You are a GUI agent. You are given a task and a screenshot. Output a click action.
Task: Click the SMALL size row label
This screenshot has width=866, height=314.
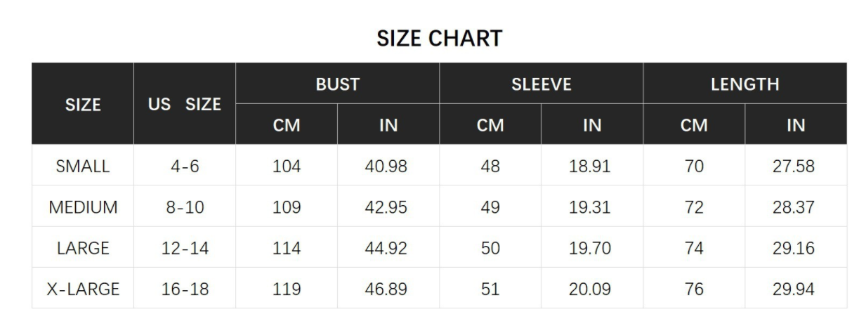pyautogui.click(x=83, y=166)
